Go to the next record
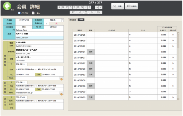The width and height of the screenshot is (183, 116). (x=92, y=12)
